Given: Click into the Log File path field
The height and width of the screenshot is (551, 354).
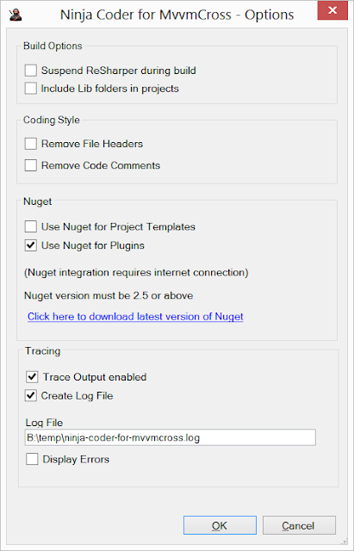Looking at the screenshot, I should [171, 437].
